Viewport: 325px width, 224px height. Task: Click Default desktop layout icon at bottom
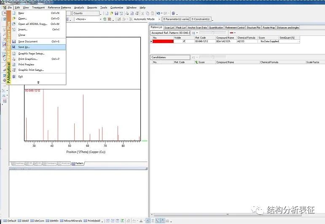[5, 221]
